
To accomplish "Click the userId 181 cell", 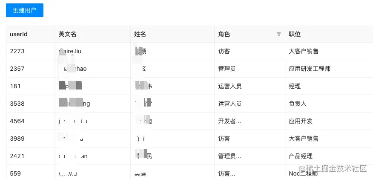I will (15, 86).
